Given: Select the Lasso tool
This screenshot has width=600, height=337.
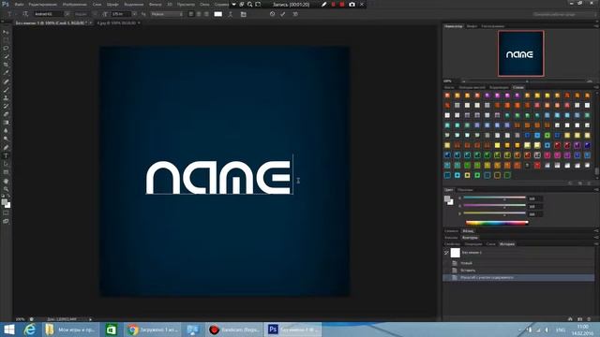Looking at the screenshot, I should 6,48.
